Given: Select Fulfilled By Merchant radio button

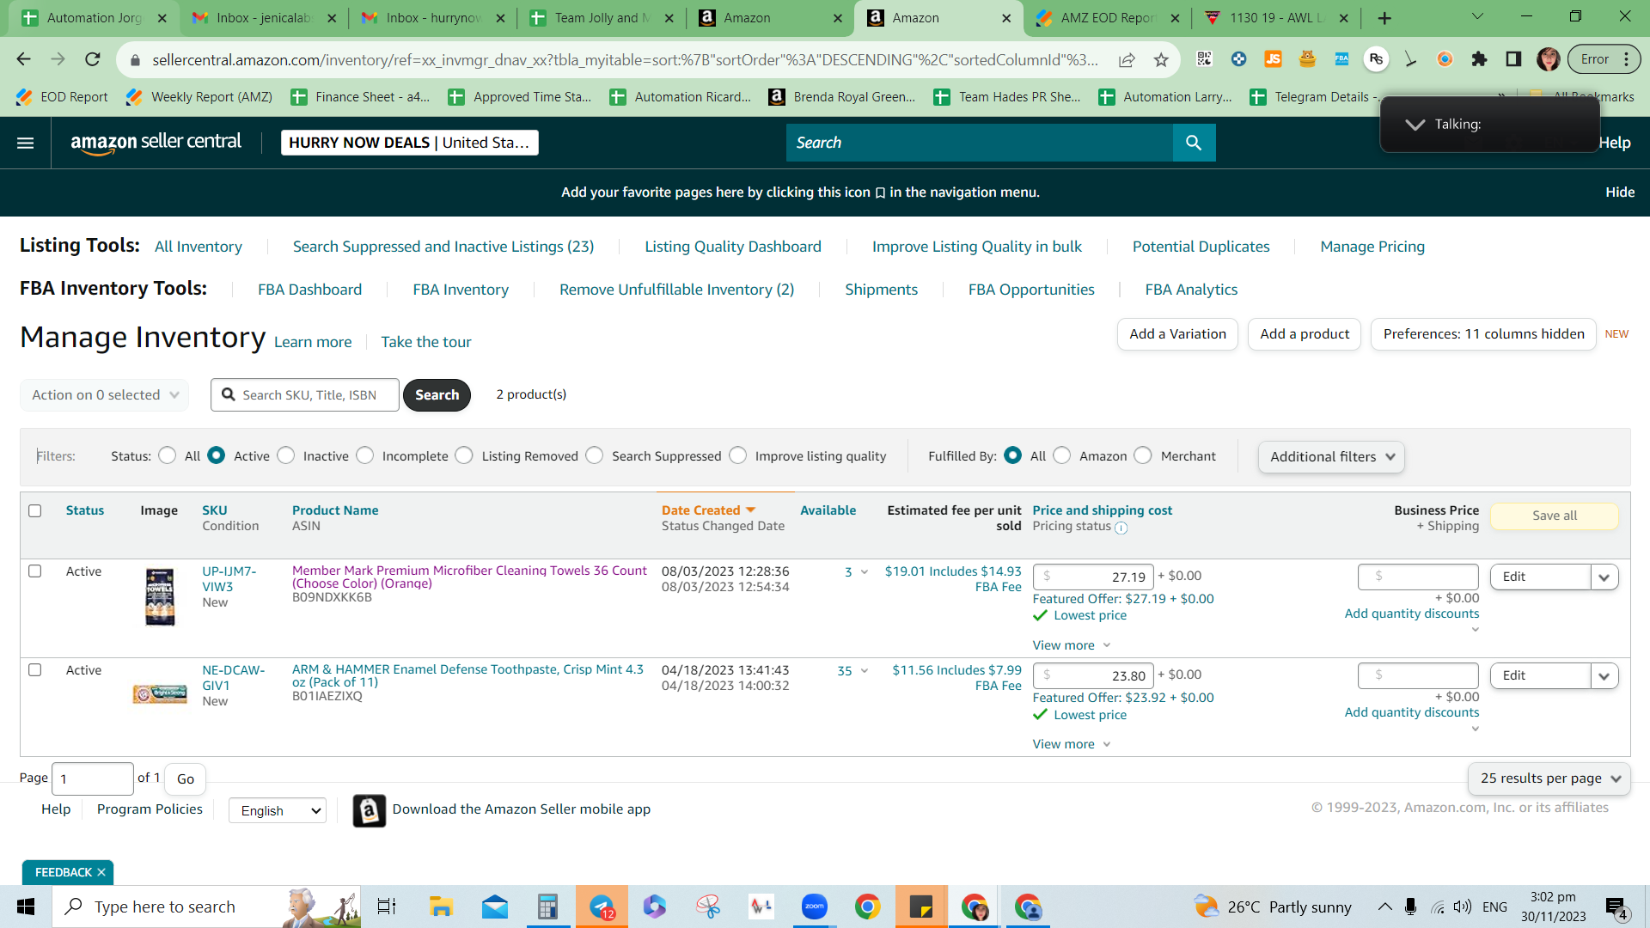Looking at the screenshot, I should click(1143, 455).
